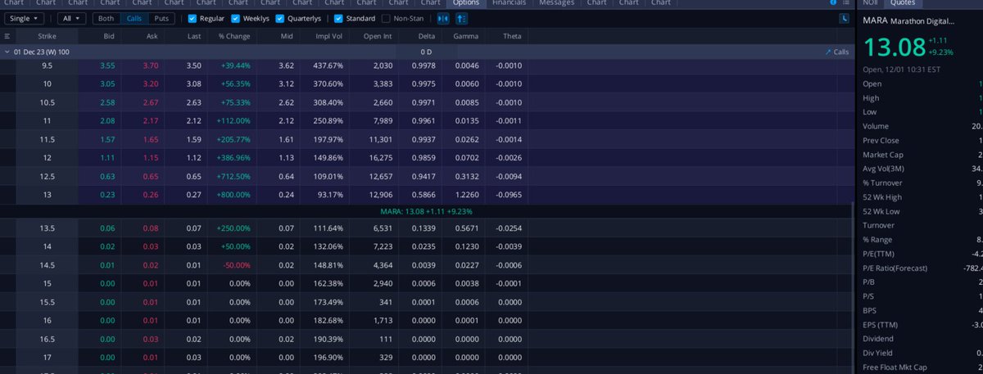
Task: Toggle the Weeklys checkbox
Action: click(x=236, y=18)
